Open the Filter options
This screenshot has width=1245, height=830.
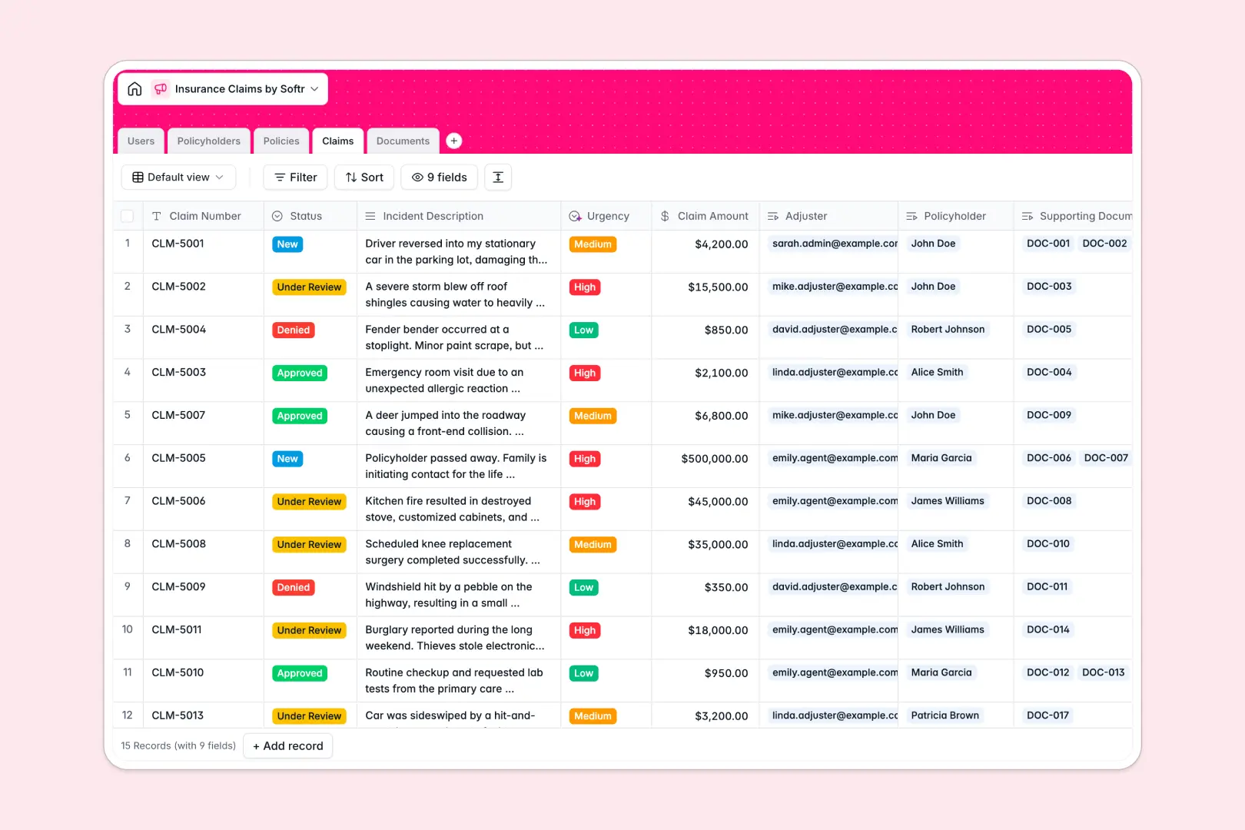295,177
